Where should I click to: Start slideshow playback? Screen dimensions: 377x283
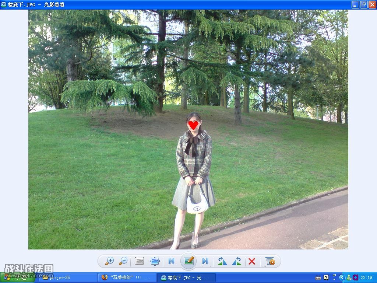tap(270, 261)
